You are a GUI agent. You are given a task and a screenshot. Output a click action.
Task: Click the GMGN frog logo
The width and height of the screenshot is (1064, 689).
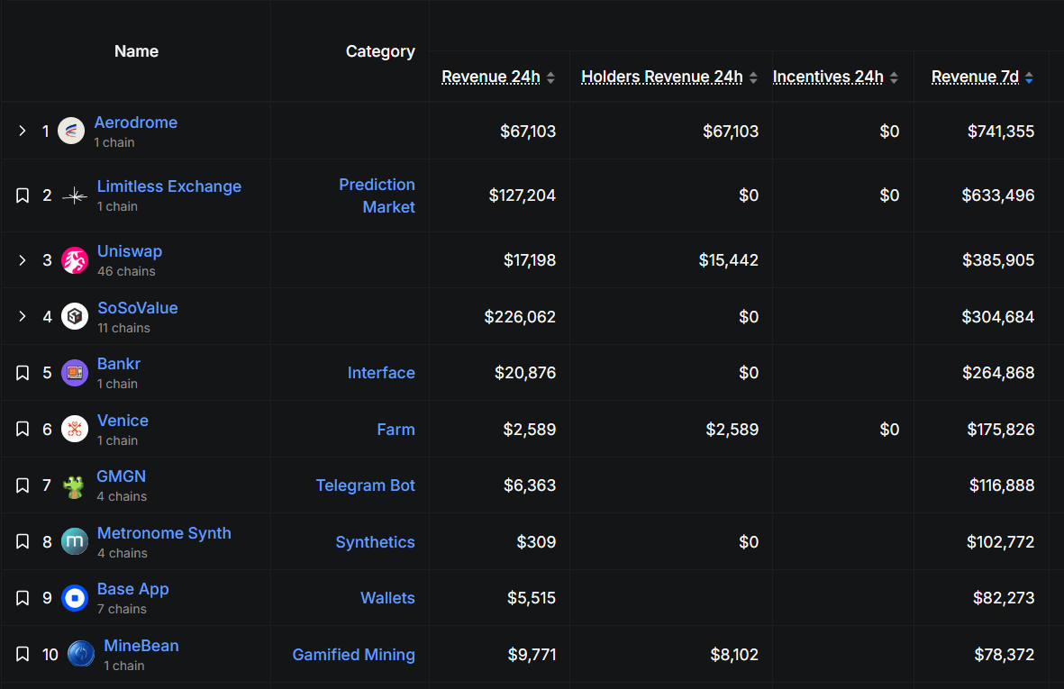coord(74,485)
